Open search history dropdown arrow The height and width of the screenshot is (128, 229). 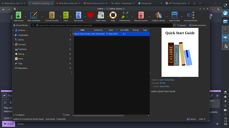click(x=174, y=25)
